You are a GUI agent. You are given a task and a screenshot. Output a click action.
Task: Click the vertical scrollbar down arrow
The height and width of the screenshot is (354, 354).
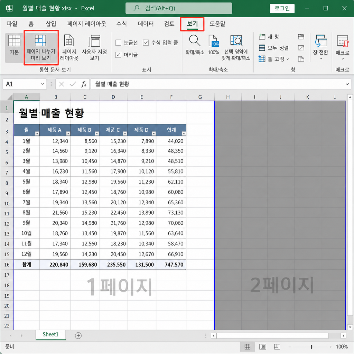tap(350, 327)
